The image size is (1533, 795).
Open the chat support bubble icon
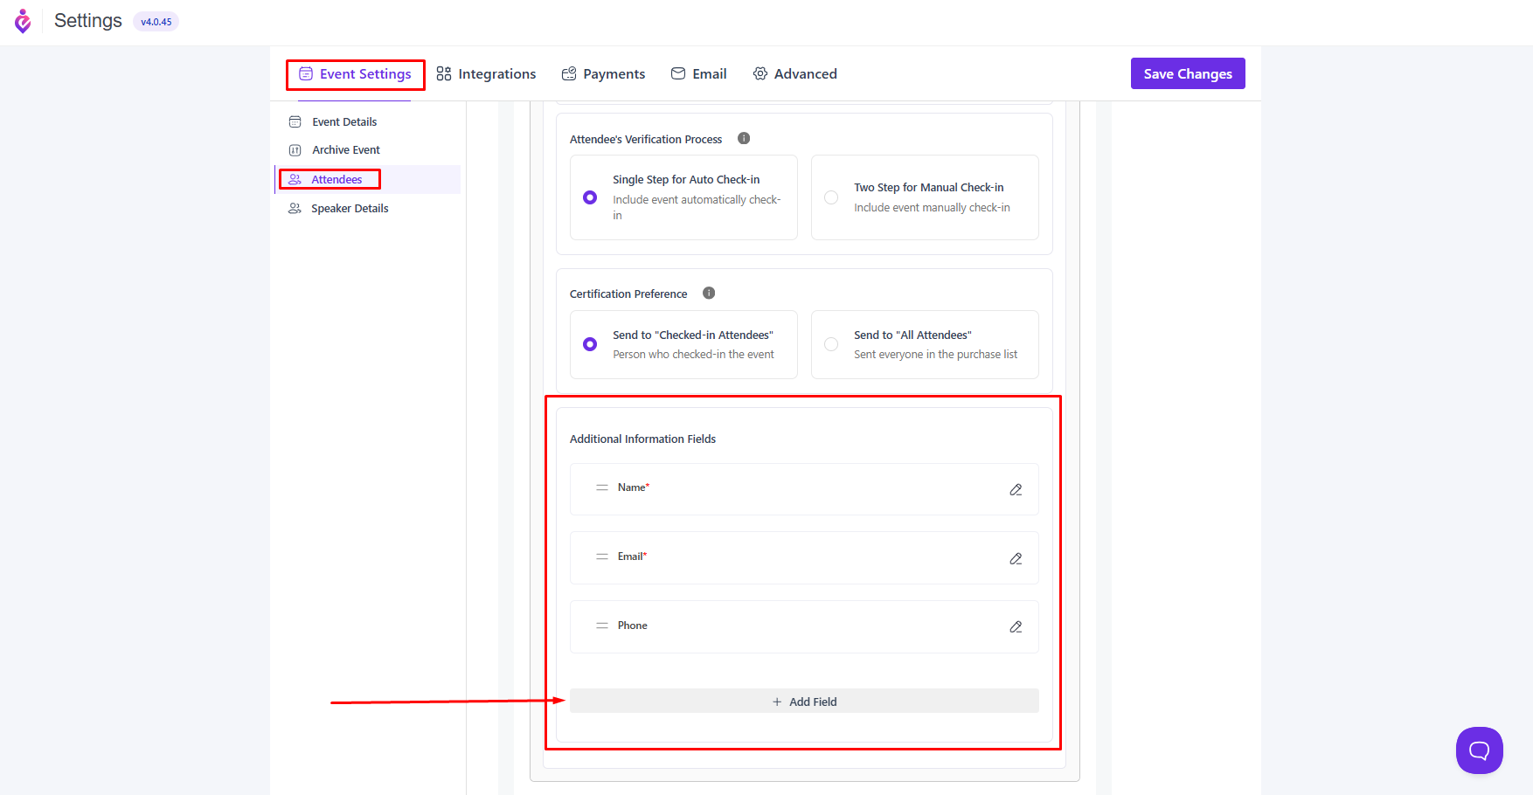[1479, 750]
